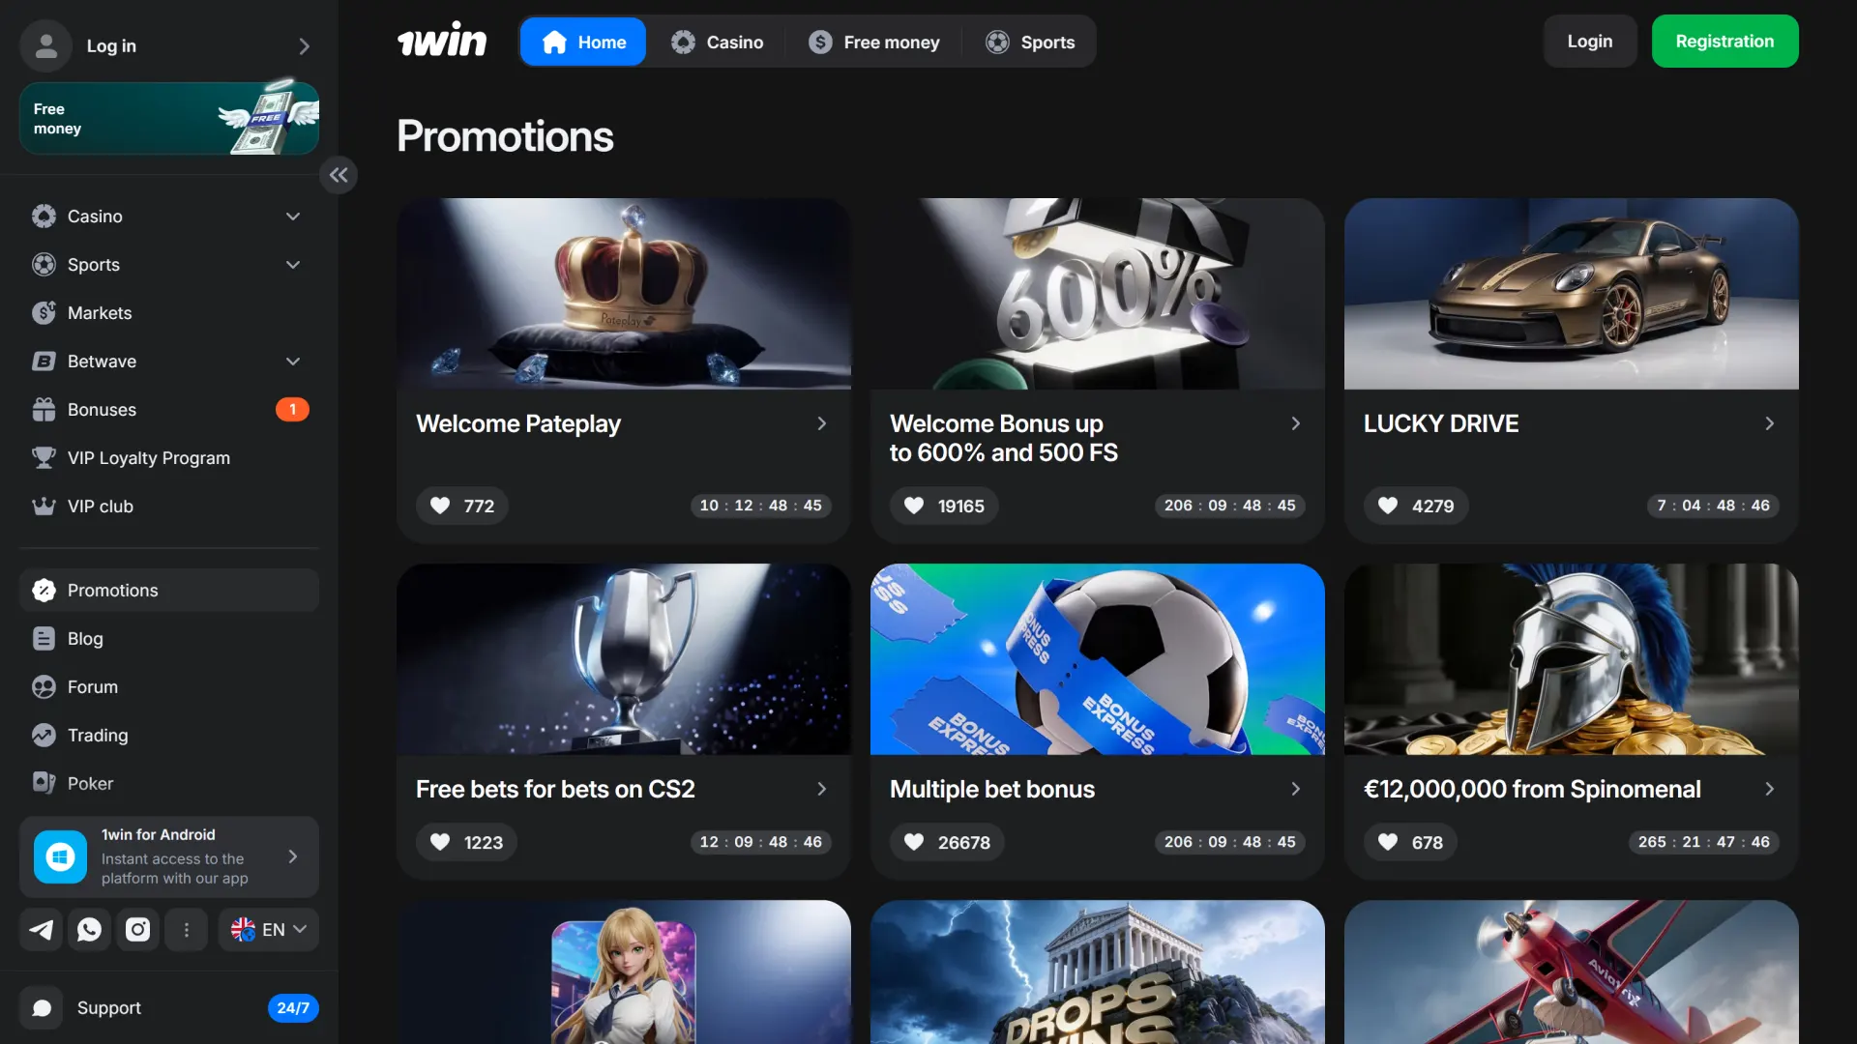Click the green Registration button
1857x1044 pixels.
coord(1724,41)
